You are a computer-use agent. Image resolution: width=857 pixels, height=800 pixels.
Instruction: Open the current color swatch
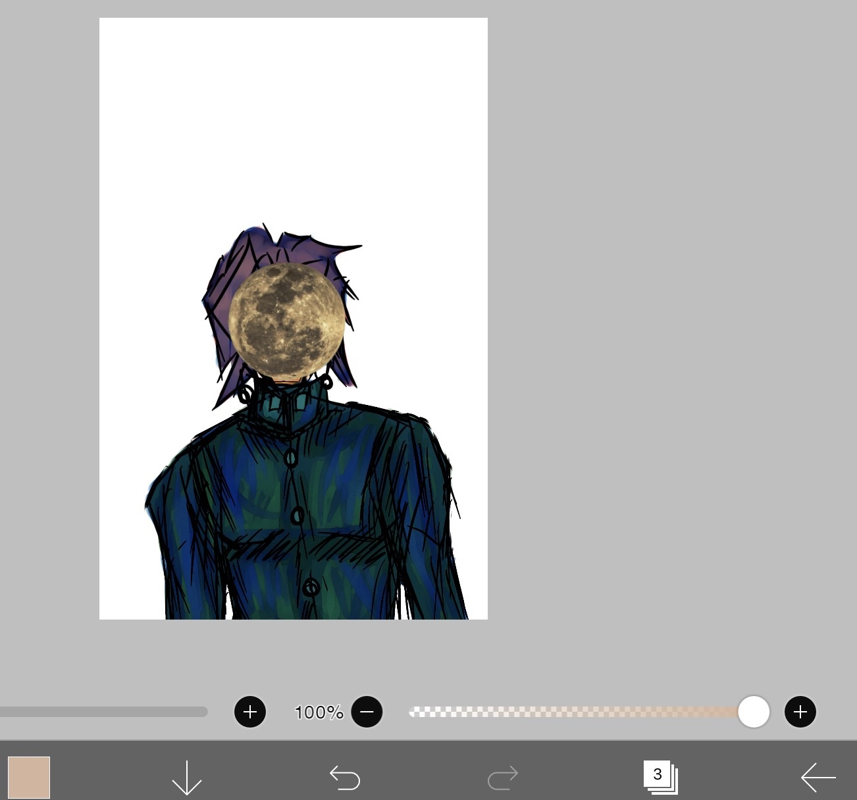point(29,777)
